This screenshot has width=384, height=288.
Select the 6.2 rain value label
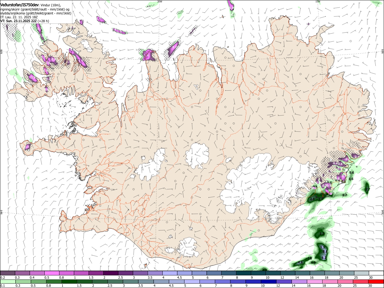[324, 258]
